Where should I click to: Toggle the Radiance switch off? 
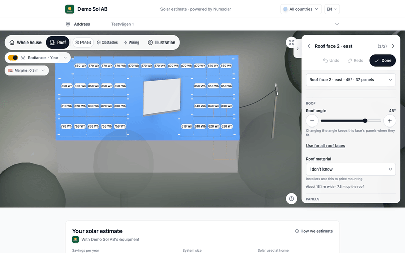click(13, 58)
